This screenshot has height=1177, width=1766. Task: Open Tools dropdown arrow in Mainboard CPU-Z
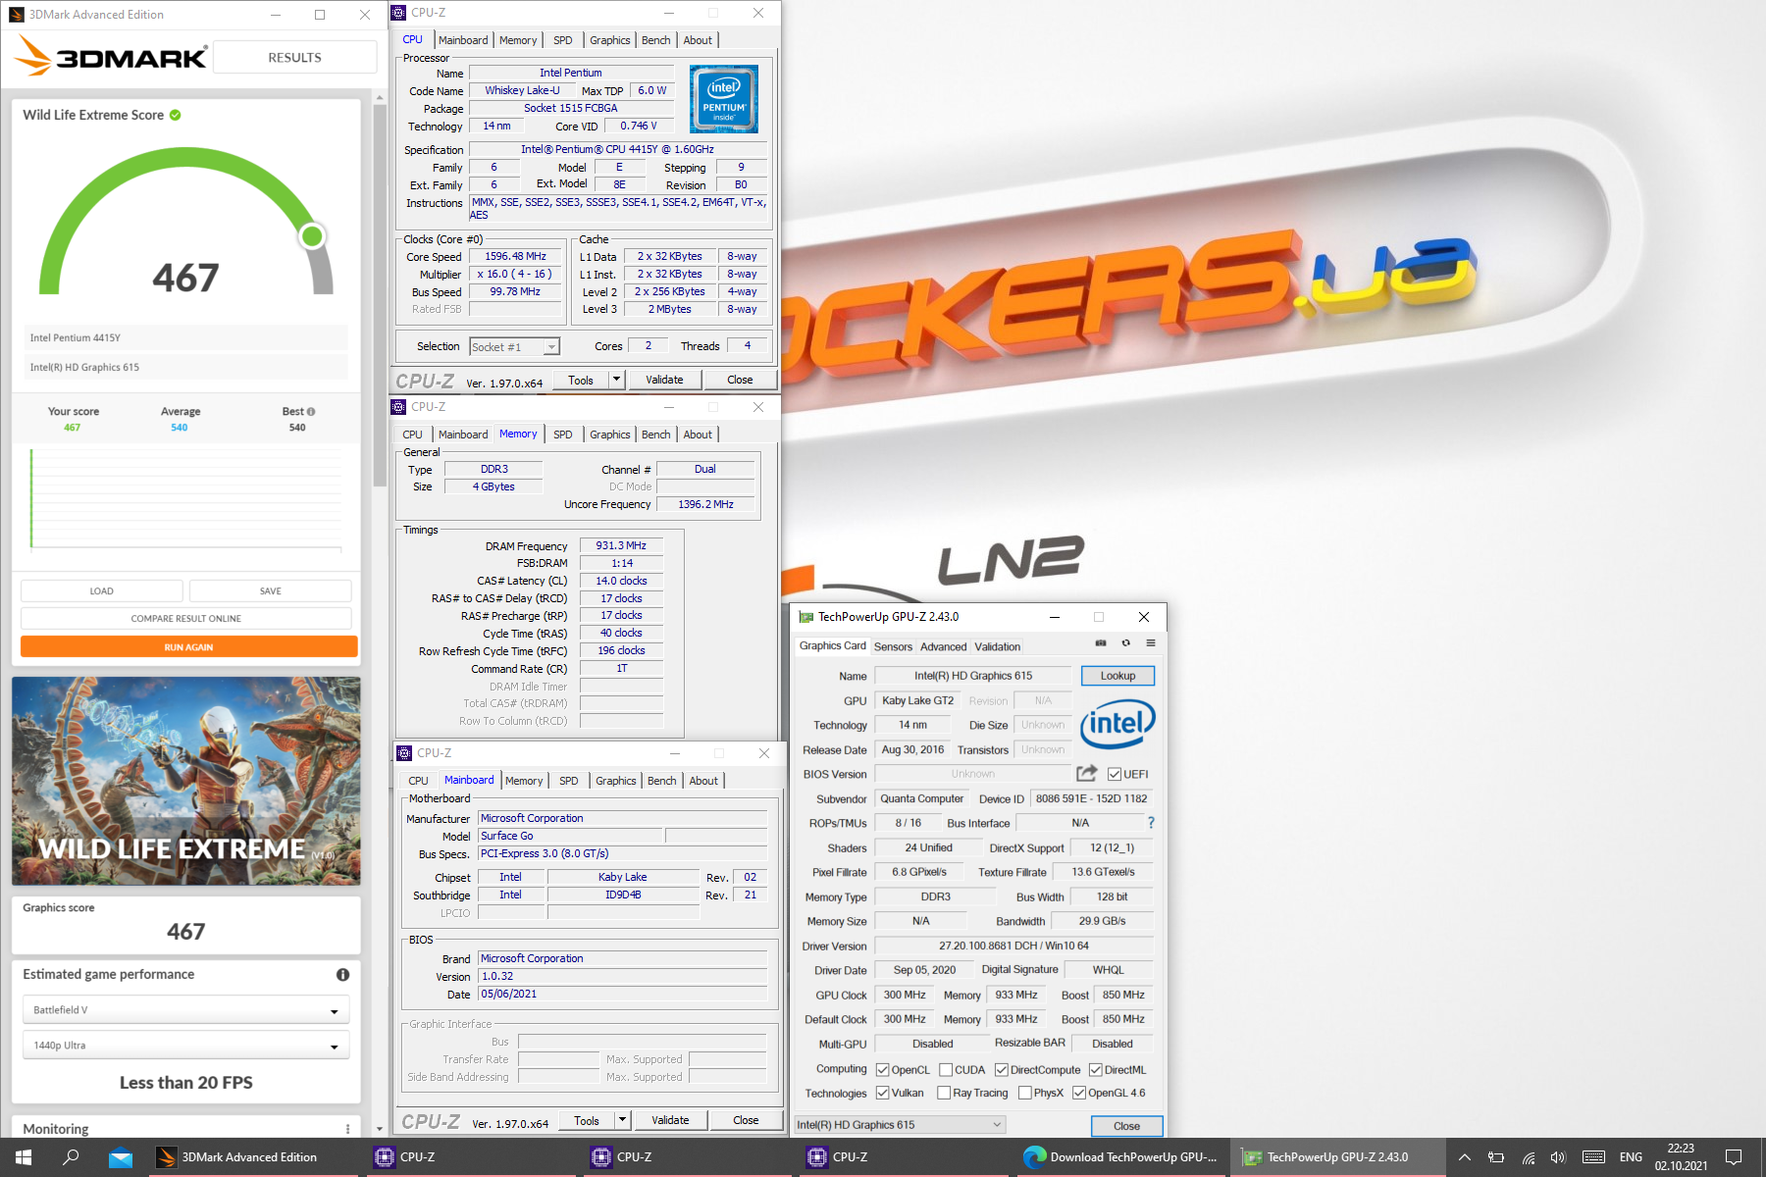point(622,1120)
